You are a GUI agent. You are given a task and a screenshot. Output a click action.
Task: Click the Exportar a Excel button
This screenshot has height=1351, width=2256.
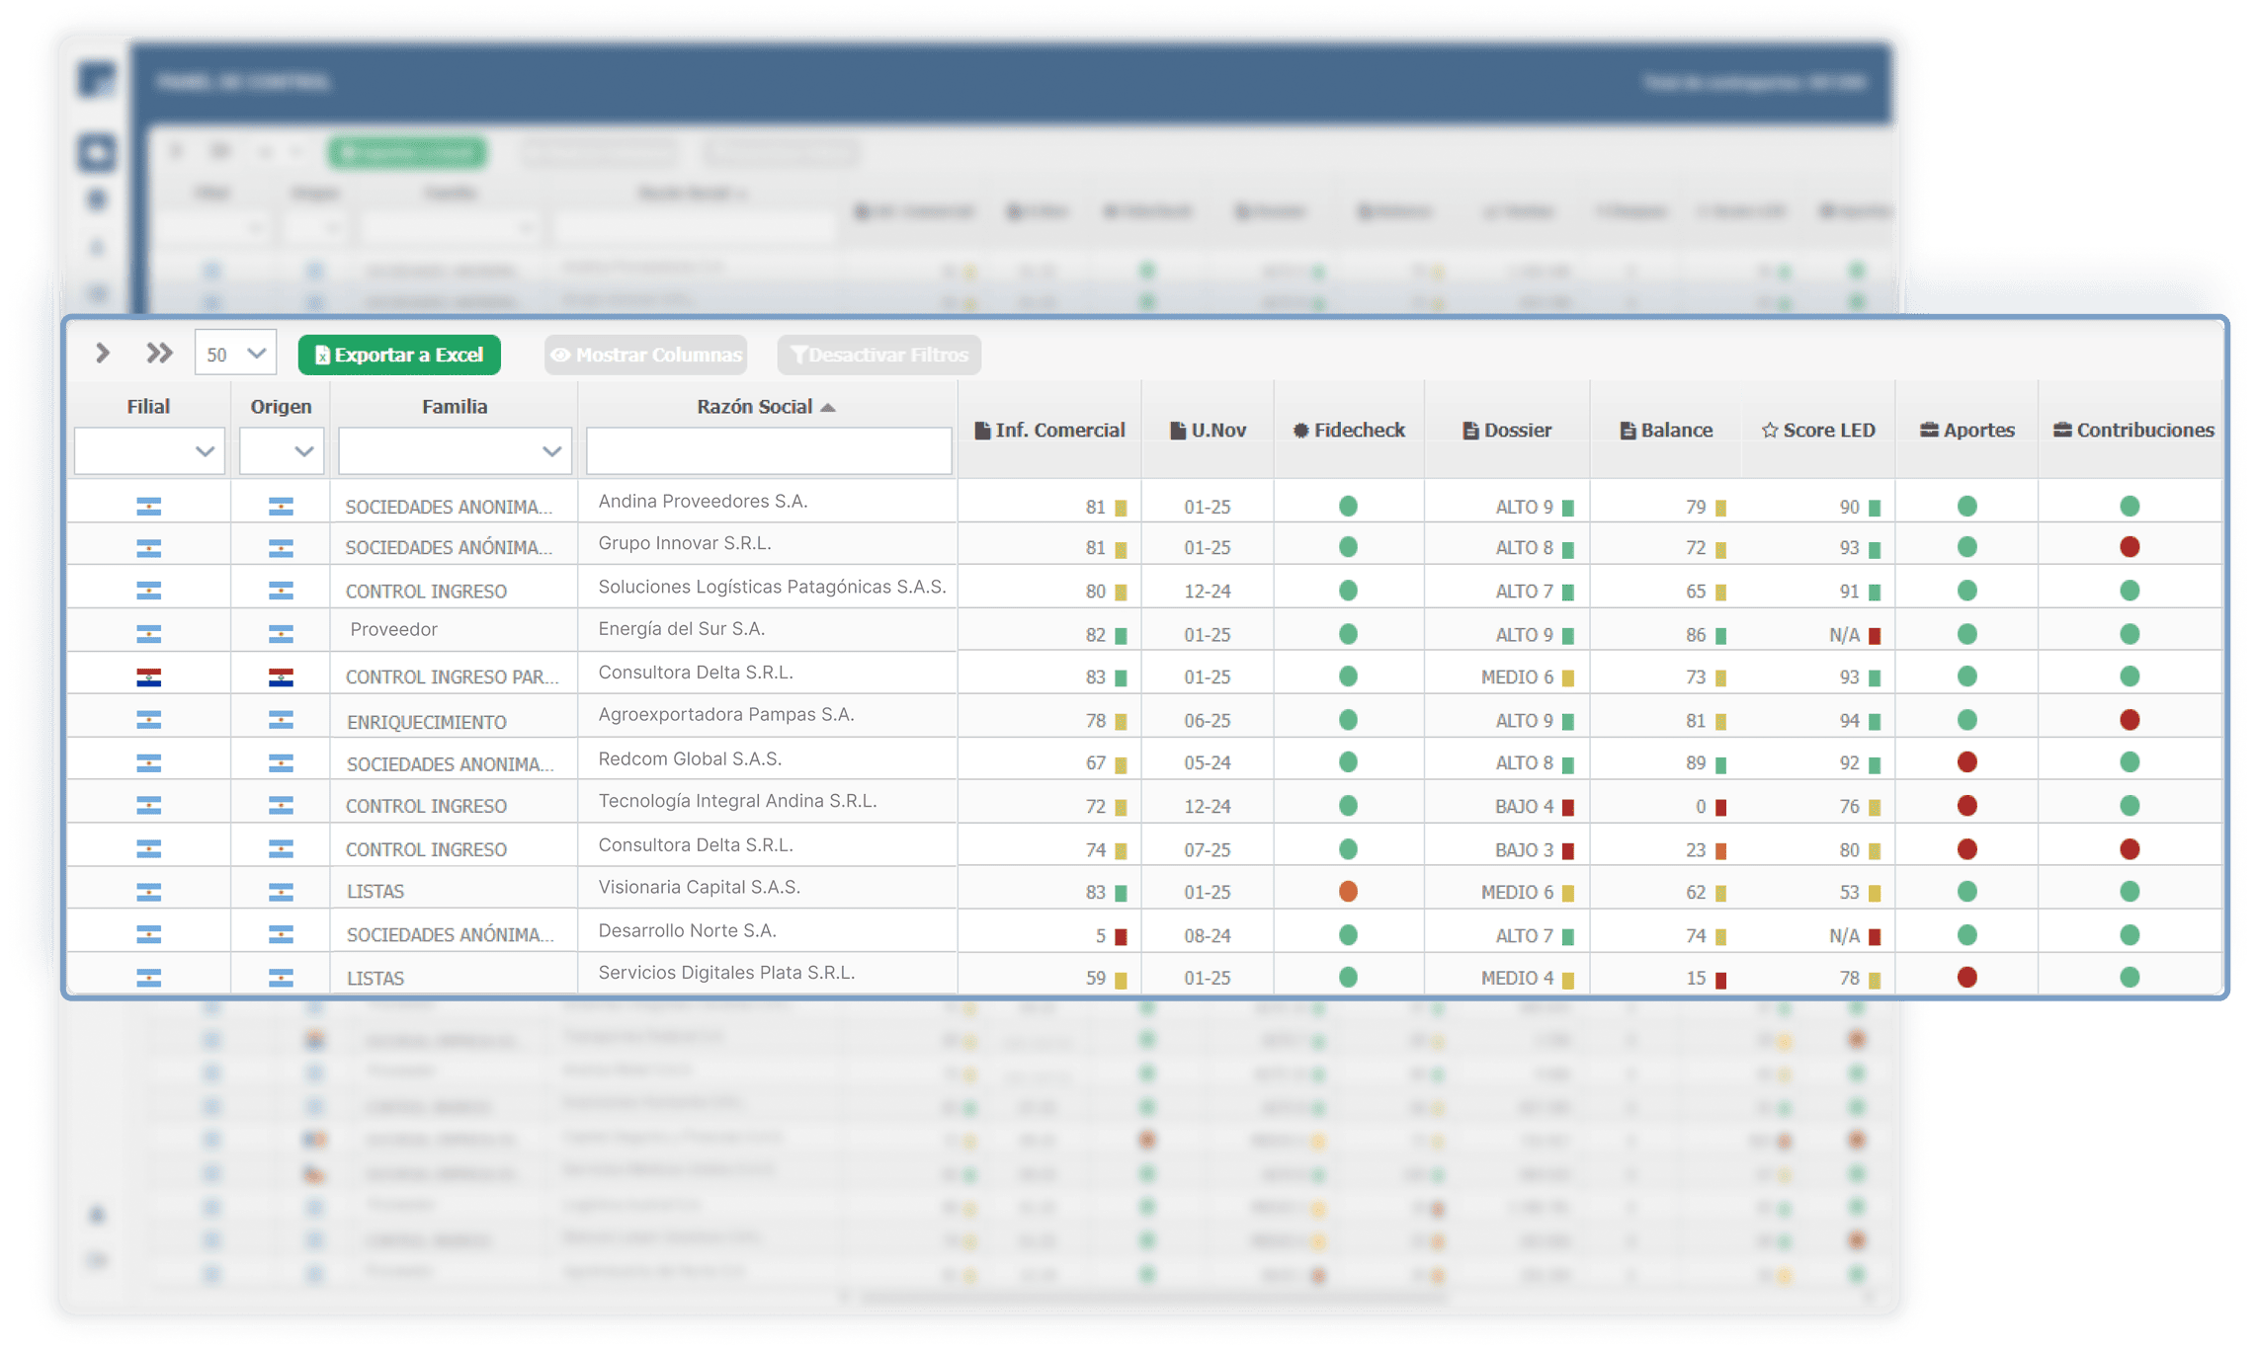(x=399, y=356)
